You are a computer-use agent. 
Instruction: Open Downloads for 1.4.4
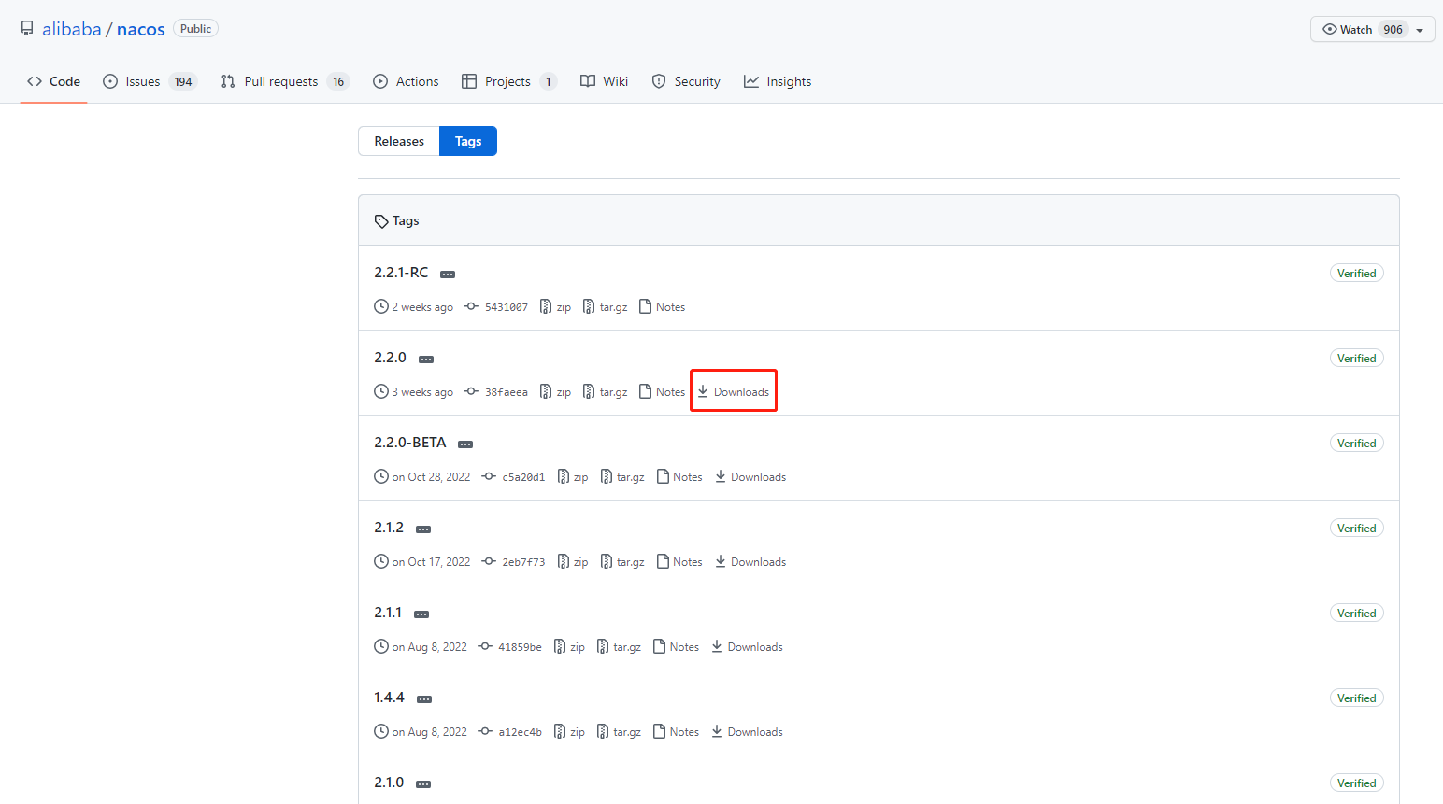(x=747, y=732)
